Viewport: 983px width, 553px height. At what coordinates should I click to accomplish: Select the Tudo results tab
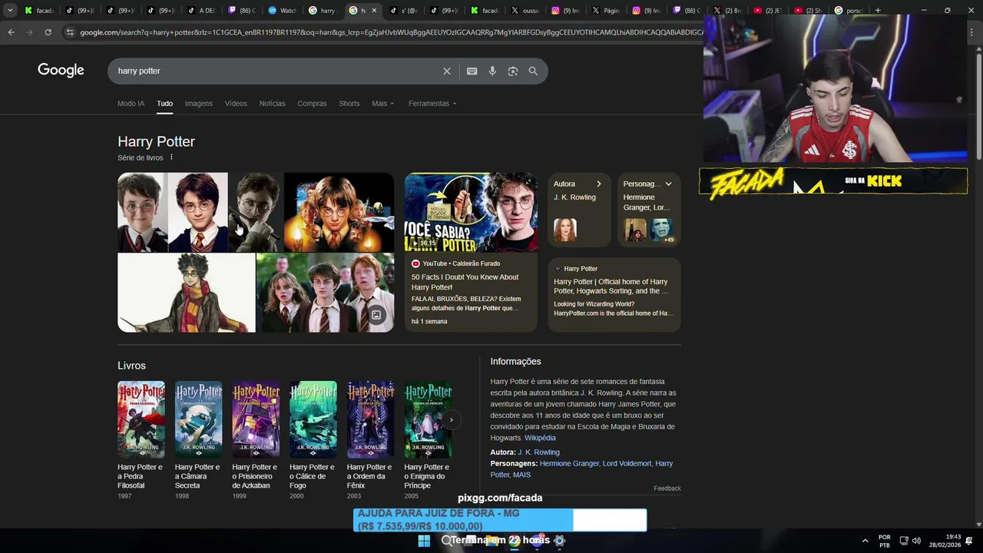coord(164,104)
